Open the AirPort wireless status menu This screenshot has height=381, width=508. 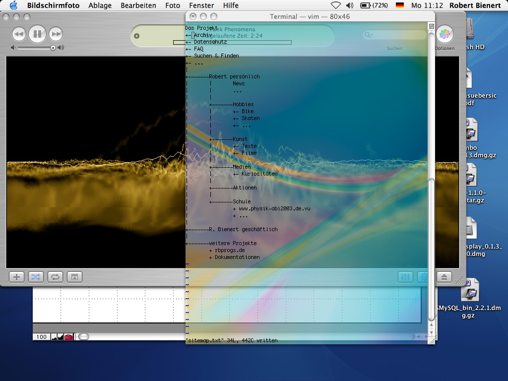point(336,5)
